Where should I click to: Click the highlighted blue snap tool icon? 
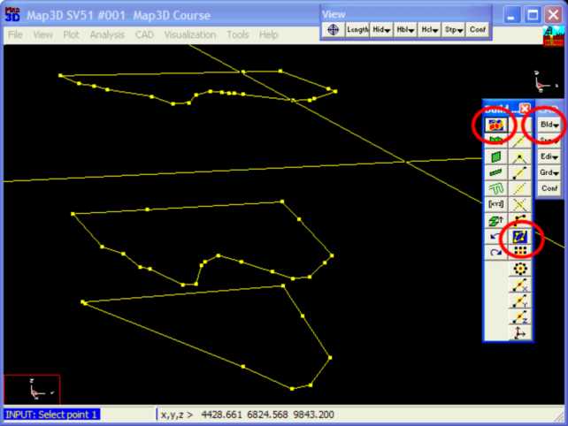click(520, 236)
